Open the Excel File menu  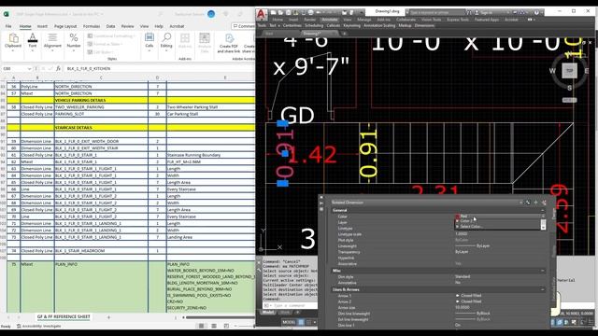click(8, 26)
